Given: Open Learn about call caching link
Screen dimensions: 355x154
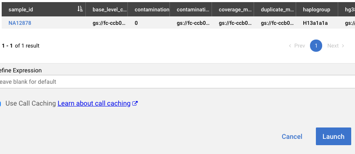Looking at the screenshot, I should point(94,104).
